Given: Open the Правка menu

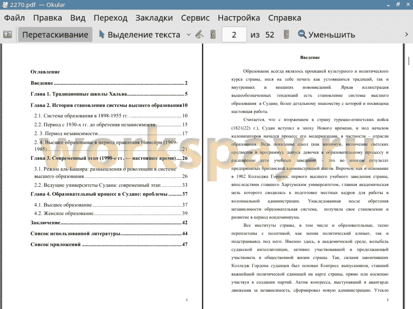Looking at the screenshot, I should pos(47,18).
